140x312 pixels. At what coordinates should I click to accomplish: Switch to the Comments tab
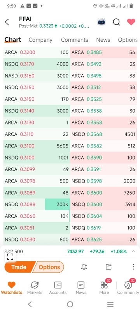point(74,40)
